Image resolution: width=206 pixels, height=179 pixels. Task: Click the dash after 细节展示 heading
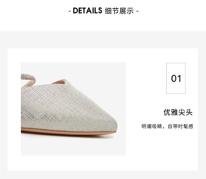pyautogui.click(x=137, y=11)
